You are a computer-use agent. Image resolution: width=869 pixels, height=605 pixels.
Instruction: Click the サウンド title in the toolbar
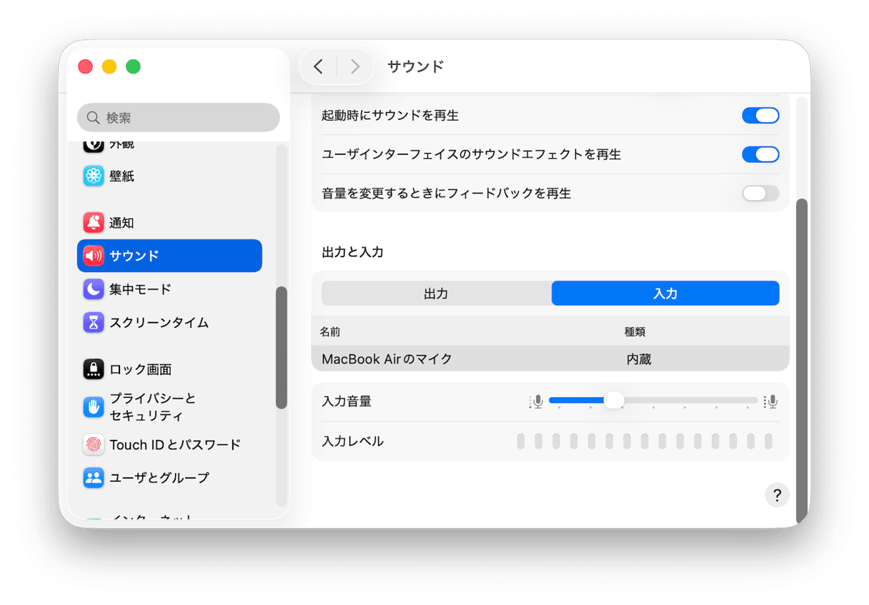416,66
